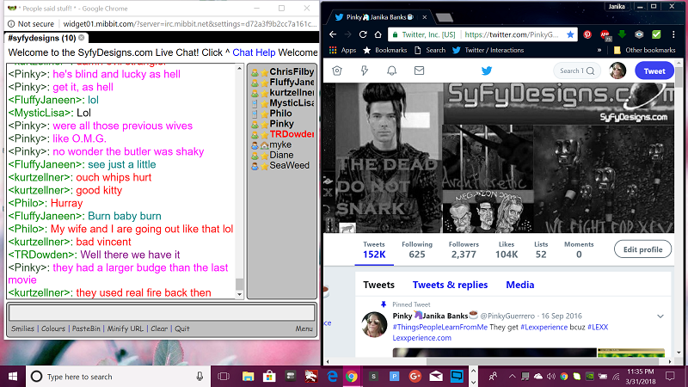Open Twitter Messages envelope icon
This screenshot has width=688, height=387.
point(419,71)
